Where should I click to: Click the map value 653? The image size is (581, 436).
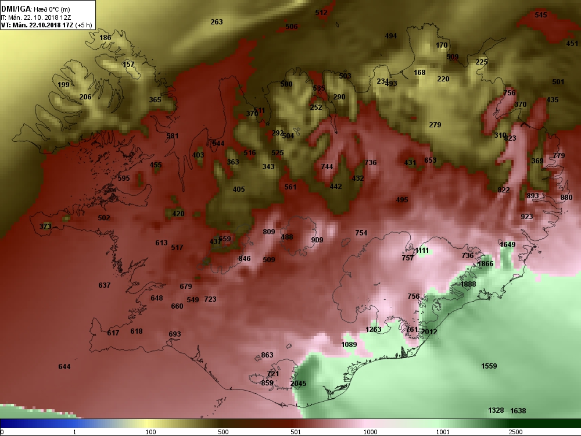tap(430, 160)
